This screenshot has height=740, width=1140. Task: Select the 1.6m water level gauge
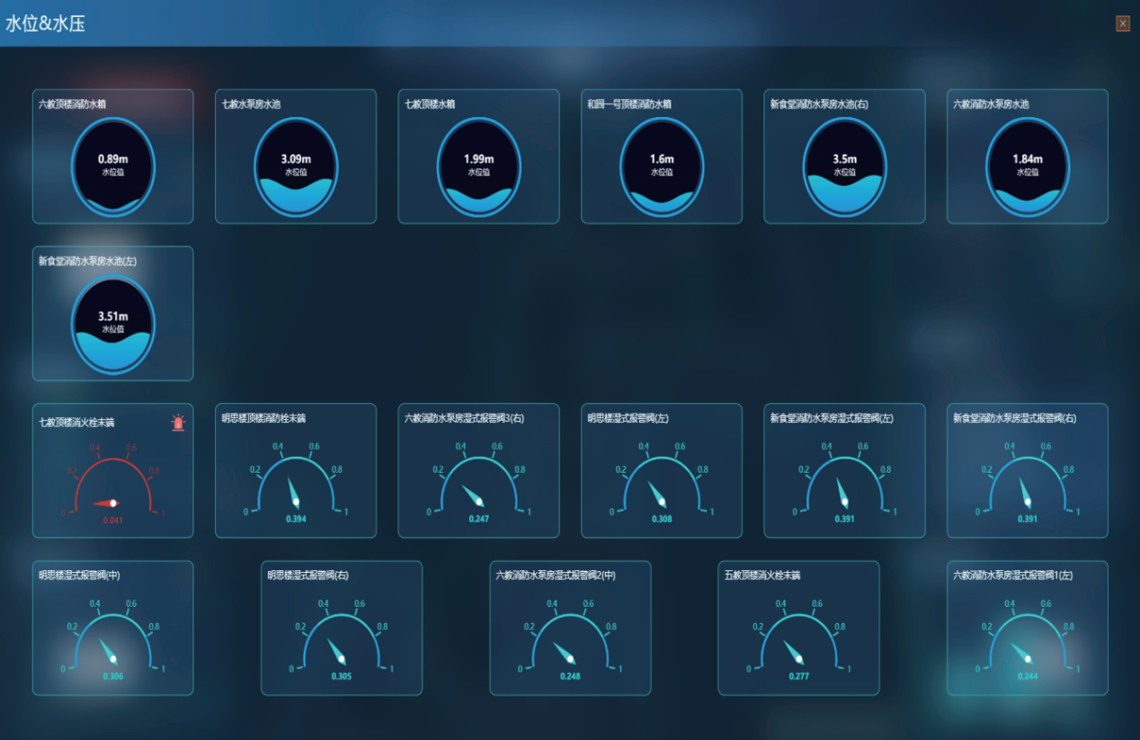click(x=662, y=167)
